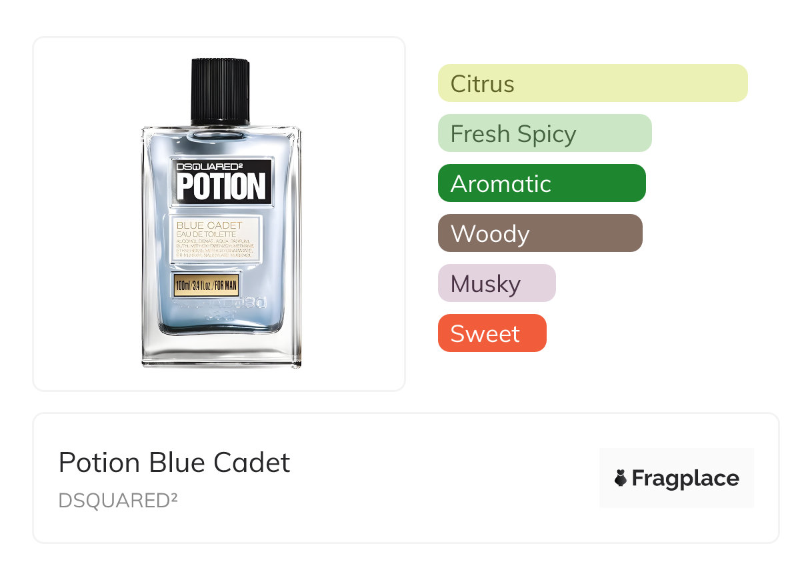Click the Potion Blue Cadet title
This screenshot has height=576, width=812.
pos(174,463)
